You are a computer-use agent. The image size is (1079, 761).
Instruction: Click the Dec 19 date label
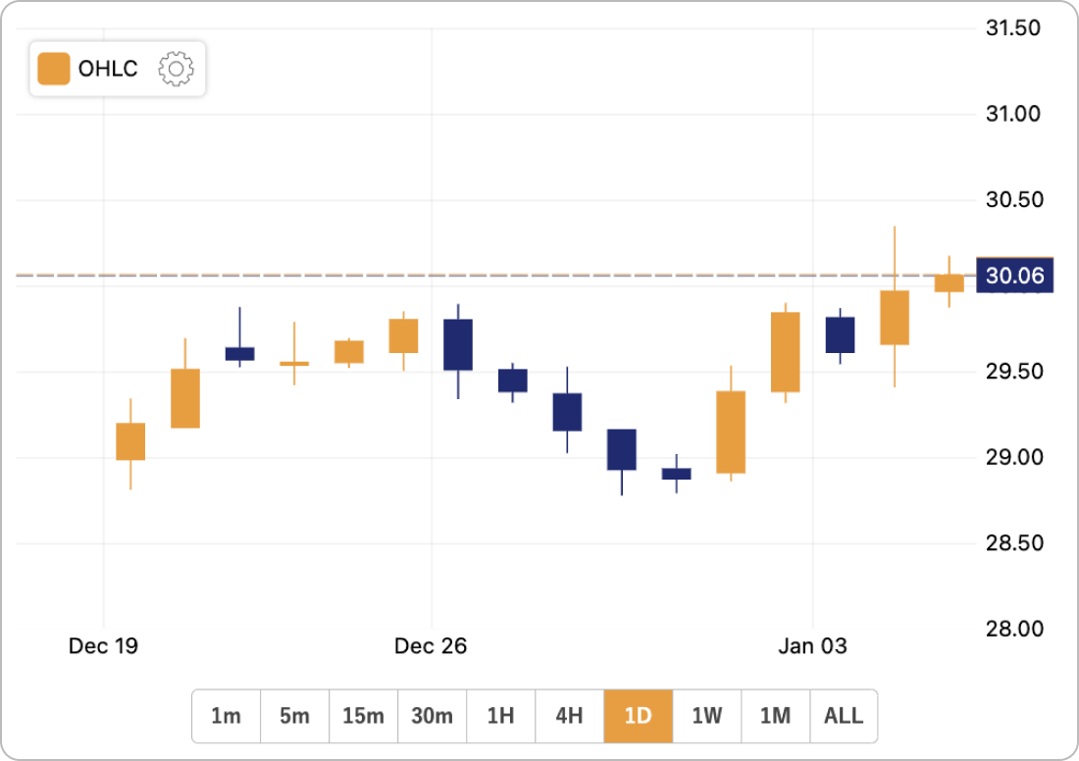pos(103,646)
